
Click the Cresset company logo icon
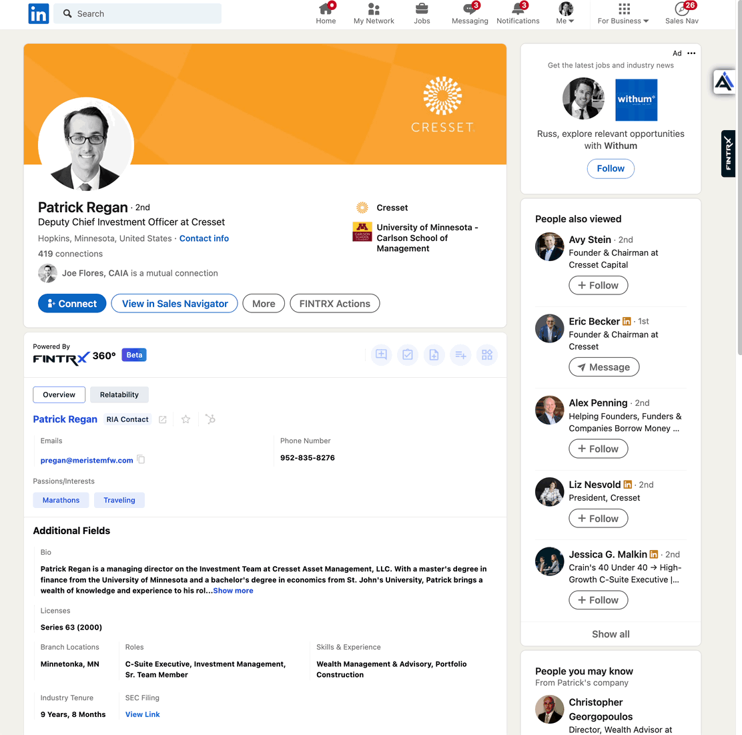click(x=362, y=208)
